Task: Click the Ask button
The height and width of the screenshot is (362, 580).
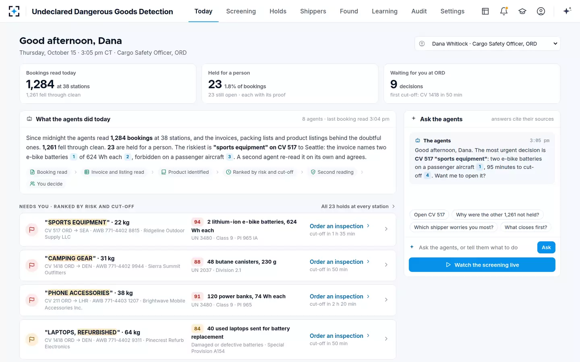Action: [x=546, y=247]
